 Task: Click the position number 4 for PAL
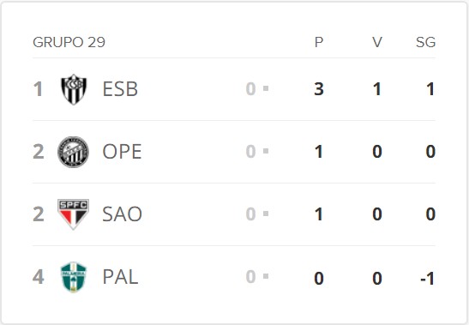pyautogui.click(x=39, y=277)
